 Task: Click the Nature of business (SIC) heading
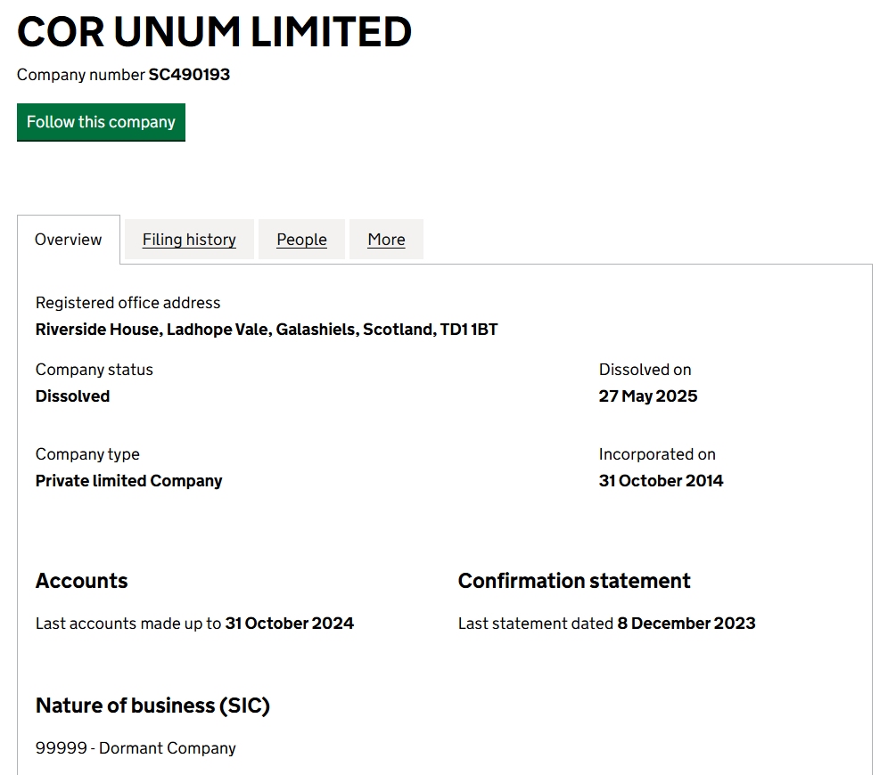[152, 706]
